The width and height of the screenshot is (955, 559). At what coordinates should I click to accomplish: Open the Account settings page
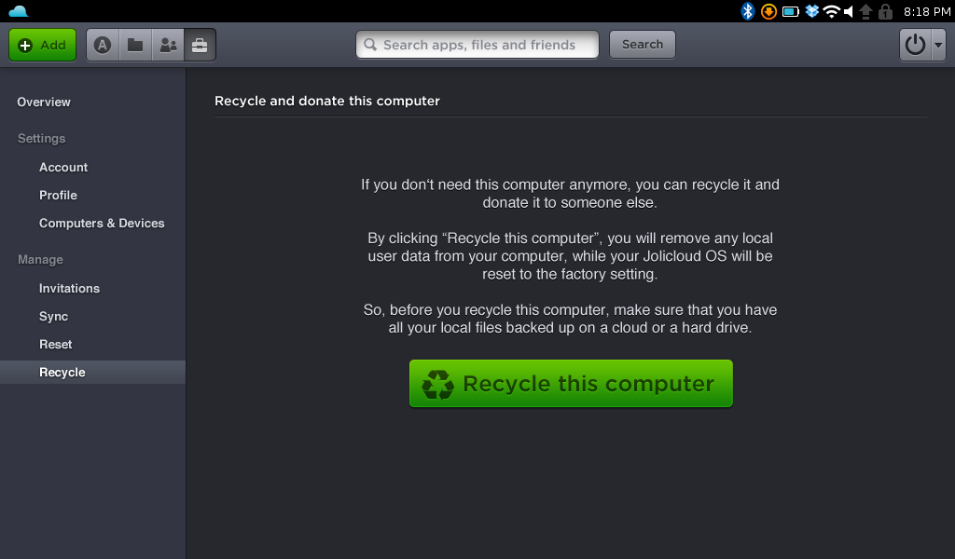tap(63, 168)
